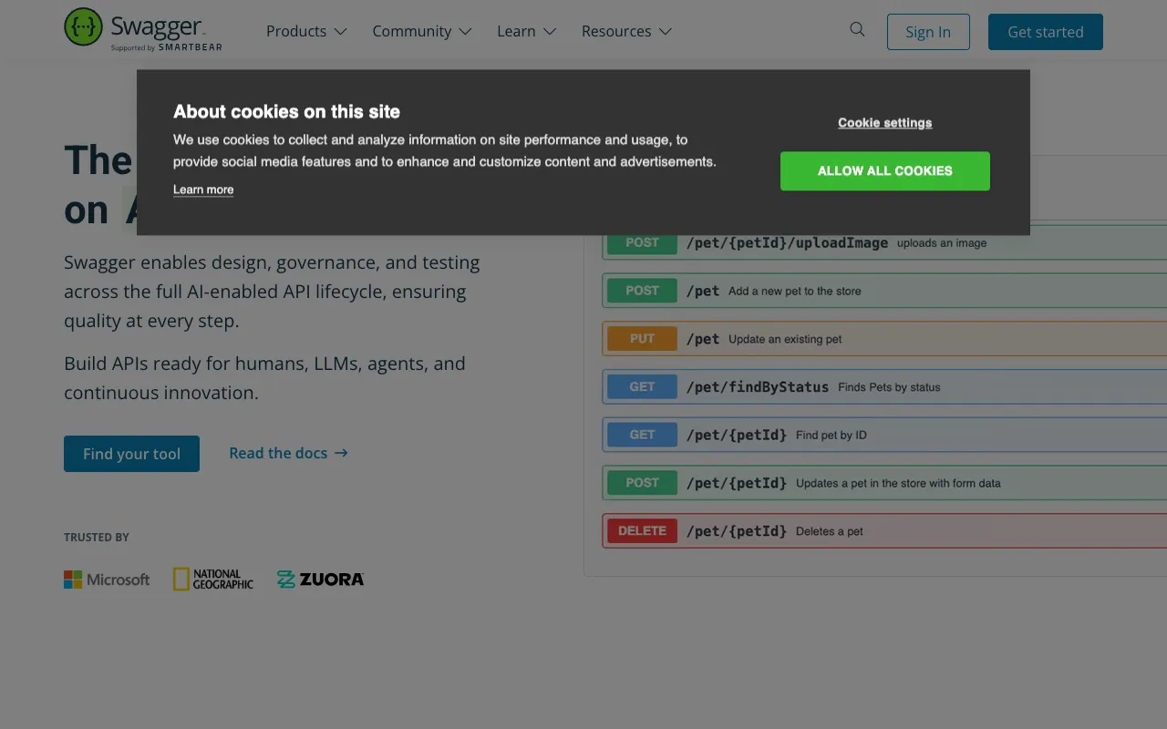This screenshot has height=729, width=1167.
Task: Open the Resources menu
Action: tap(625, 31)
